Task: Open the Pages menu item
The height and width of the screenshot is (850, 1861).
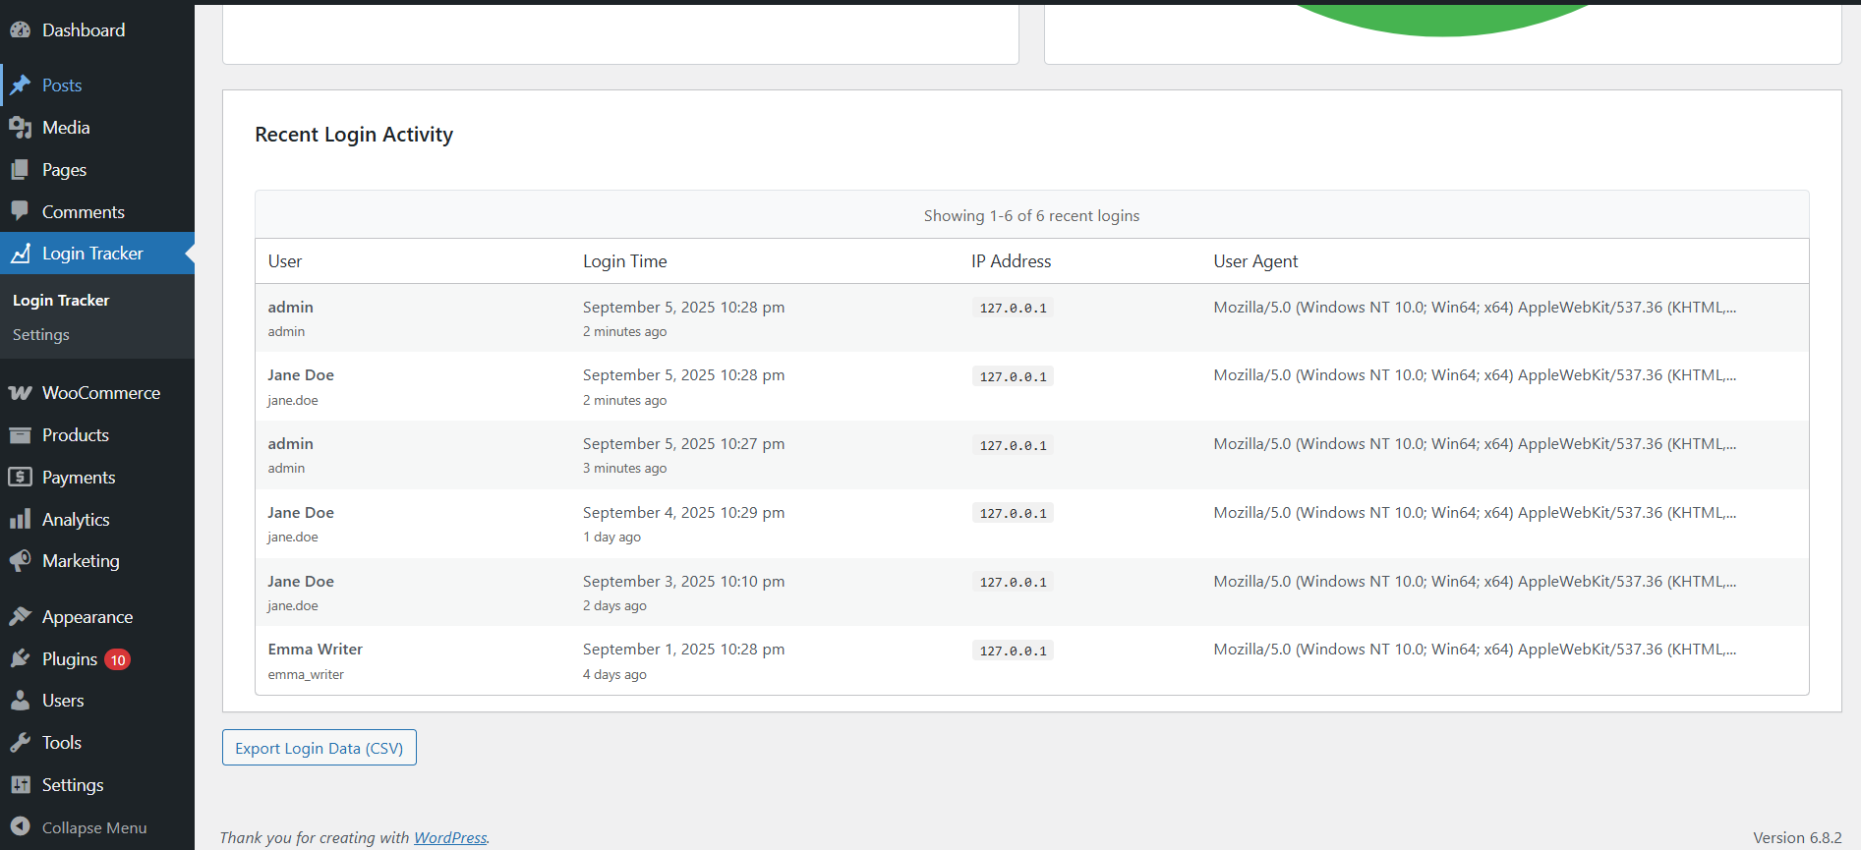Action: point(64,170)
